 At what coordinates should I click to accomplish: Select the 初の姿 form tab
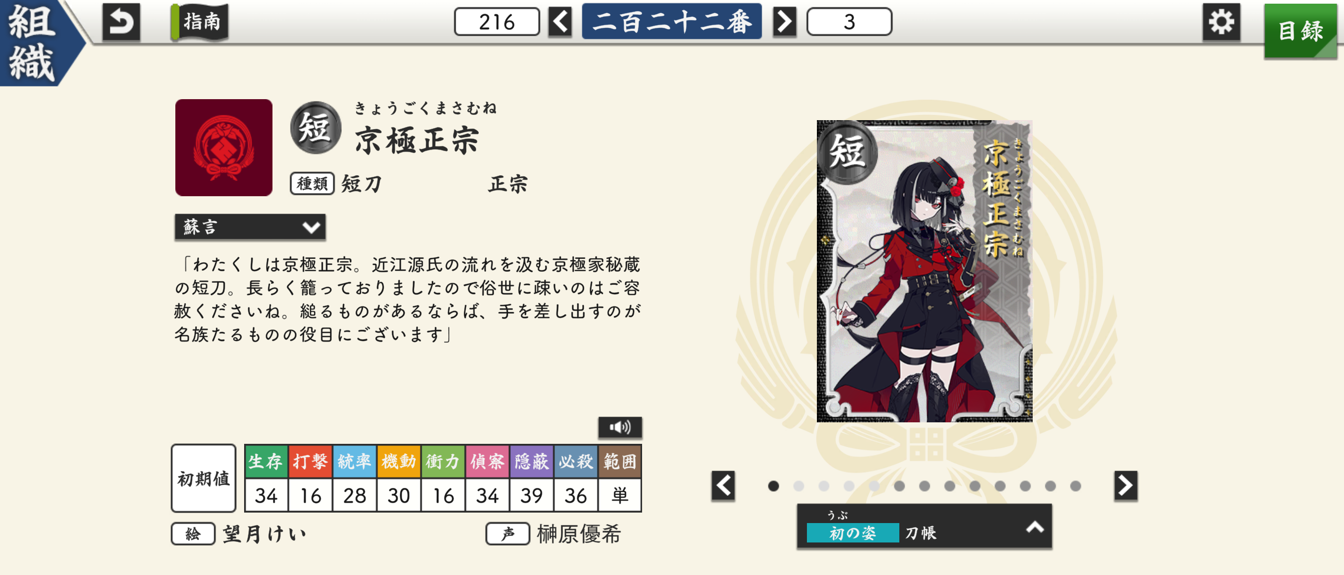pyautogui.click(x=853, y=533)
